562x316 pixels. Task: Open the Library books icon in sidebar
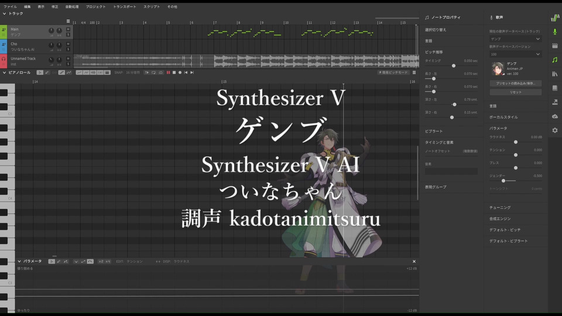(554, 74)
